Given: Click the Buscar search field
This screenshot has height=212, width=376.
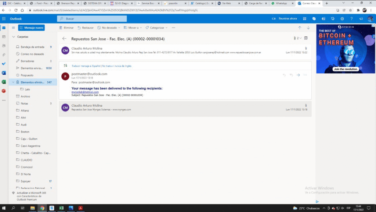Looking at the screenshot, I should coord(92,18).
